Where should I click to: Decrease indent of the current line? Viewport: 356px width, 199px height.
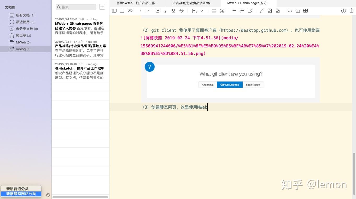150,11
